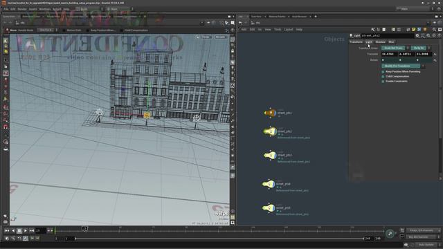Click the selected light handle in viewport

(x=147, y=116)
